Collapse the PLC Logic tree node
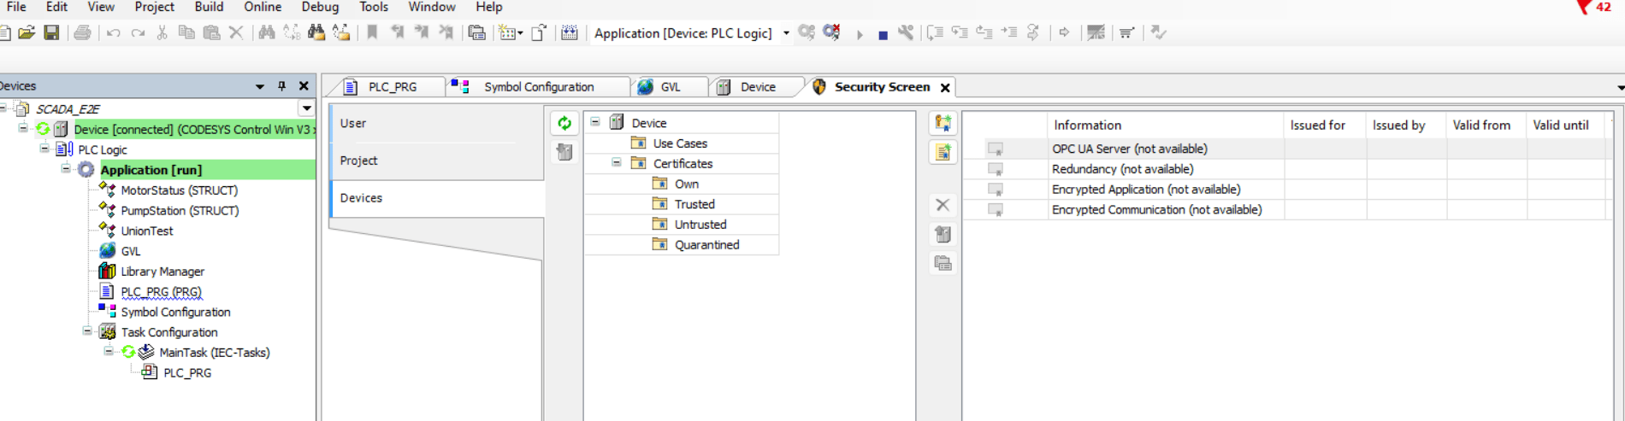Screen dimensions: 1625x421 pos(44,149)
